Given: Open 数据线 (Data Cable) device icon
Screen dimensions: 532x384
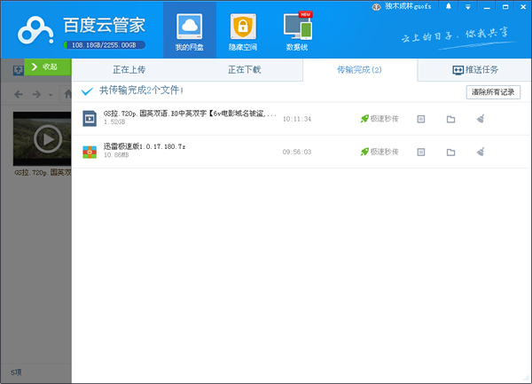Looking at the screenshot, I should point(298,30).
